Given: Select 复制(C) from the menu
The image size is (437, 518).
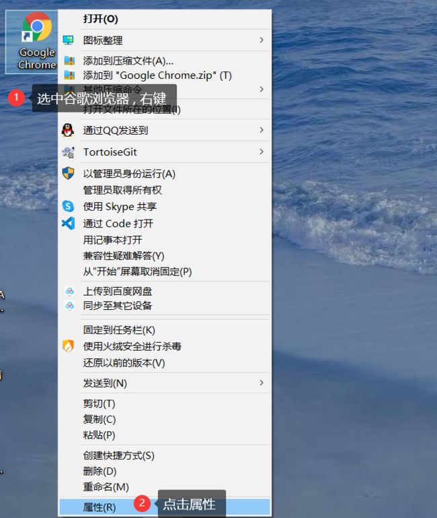Looking at the screenshot, I should point(165,420).
